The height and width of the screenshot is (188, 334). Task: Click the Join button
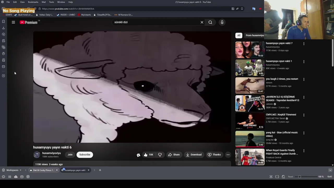pyautogui.click(x=70, y=155)
